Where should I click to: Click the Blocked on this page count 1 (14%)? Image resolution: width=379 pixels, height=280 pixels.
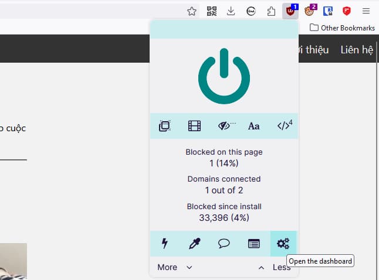(x=224, y=163)
